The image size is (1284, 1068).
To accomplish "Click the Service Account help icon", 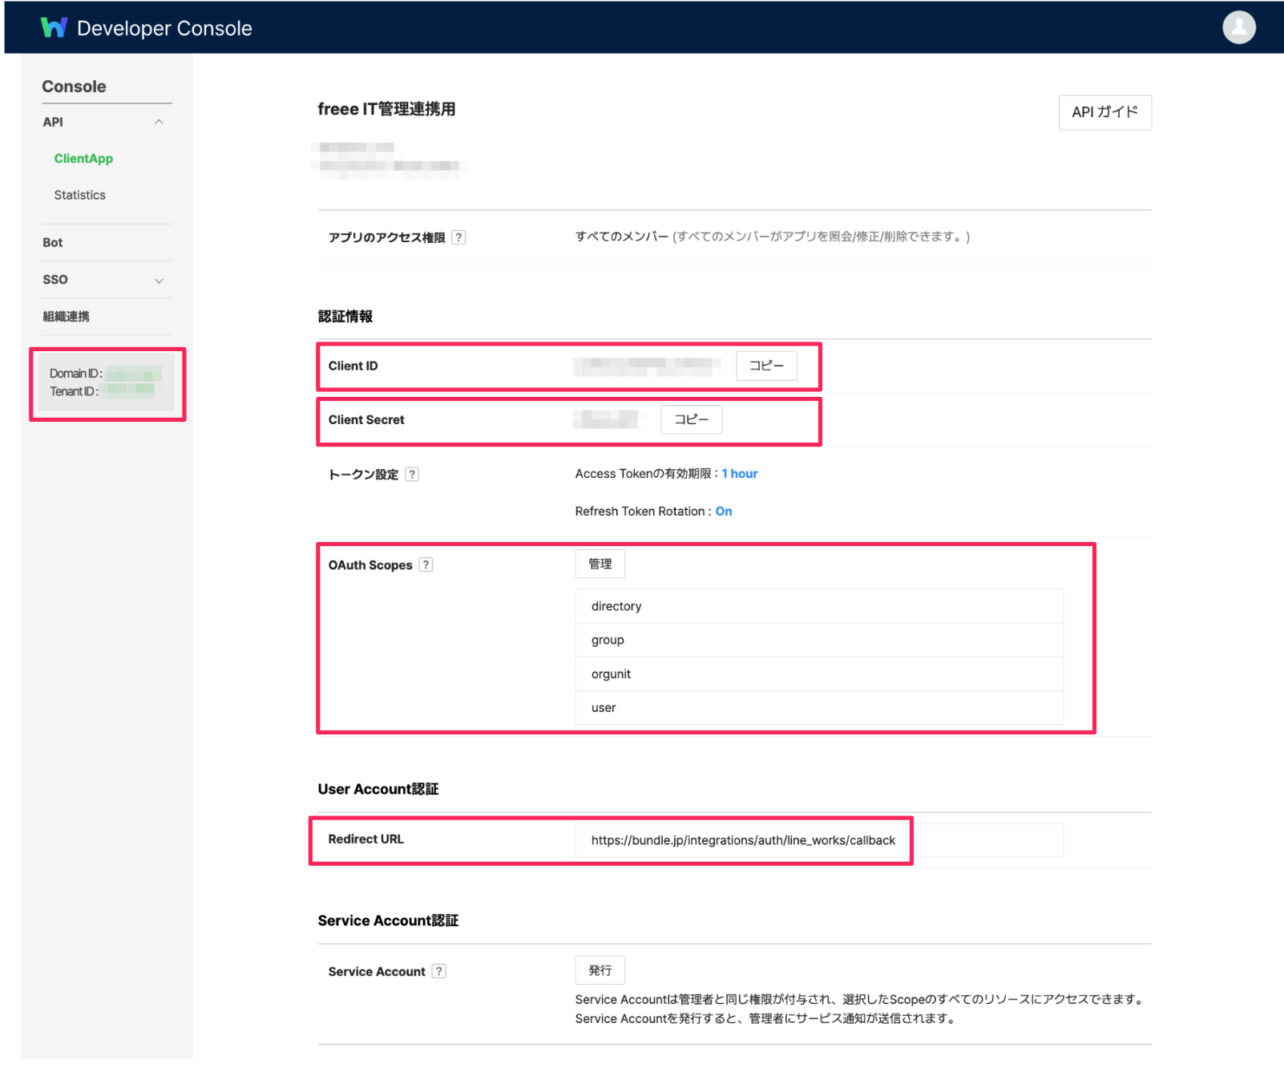I will point(439,971).
